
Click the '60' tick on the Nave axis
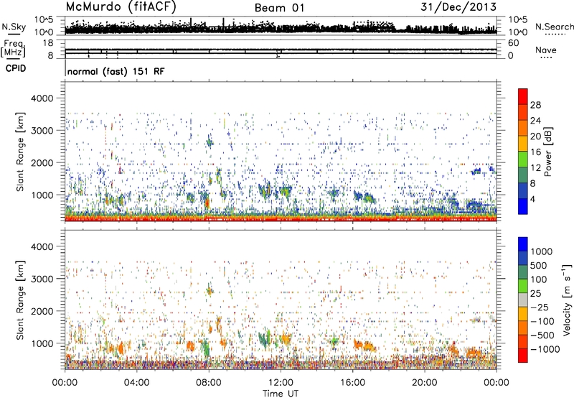(x=513, y=43)
